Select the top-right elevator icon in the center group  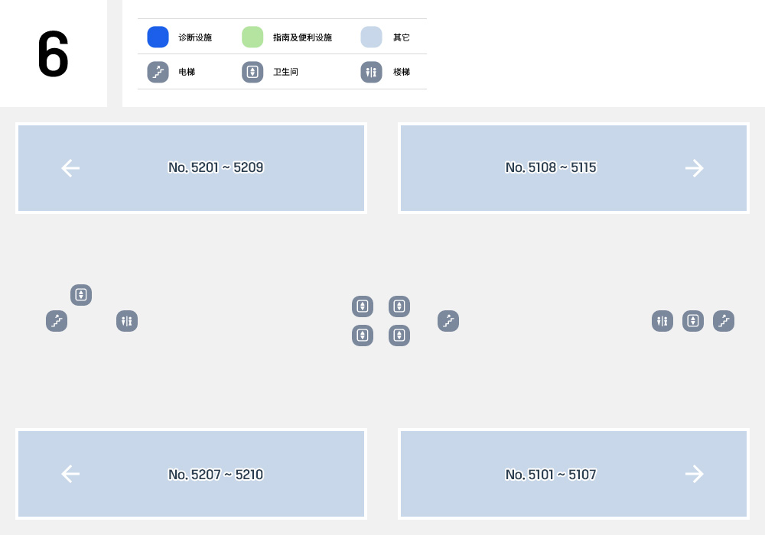pos(399,306)
